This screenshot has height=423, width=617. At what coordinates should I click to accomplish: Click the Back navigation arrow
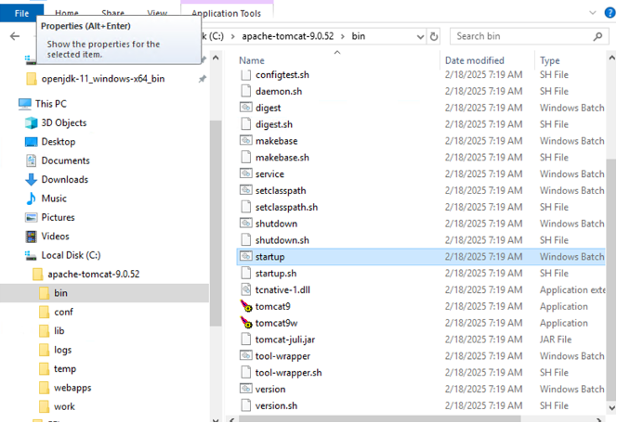click(x=15, y=36)
